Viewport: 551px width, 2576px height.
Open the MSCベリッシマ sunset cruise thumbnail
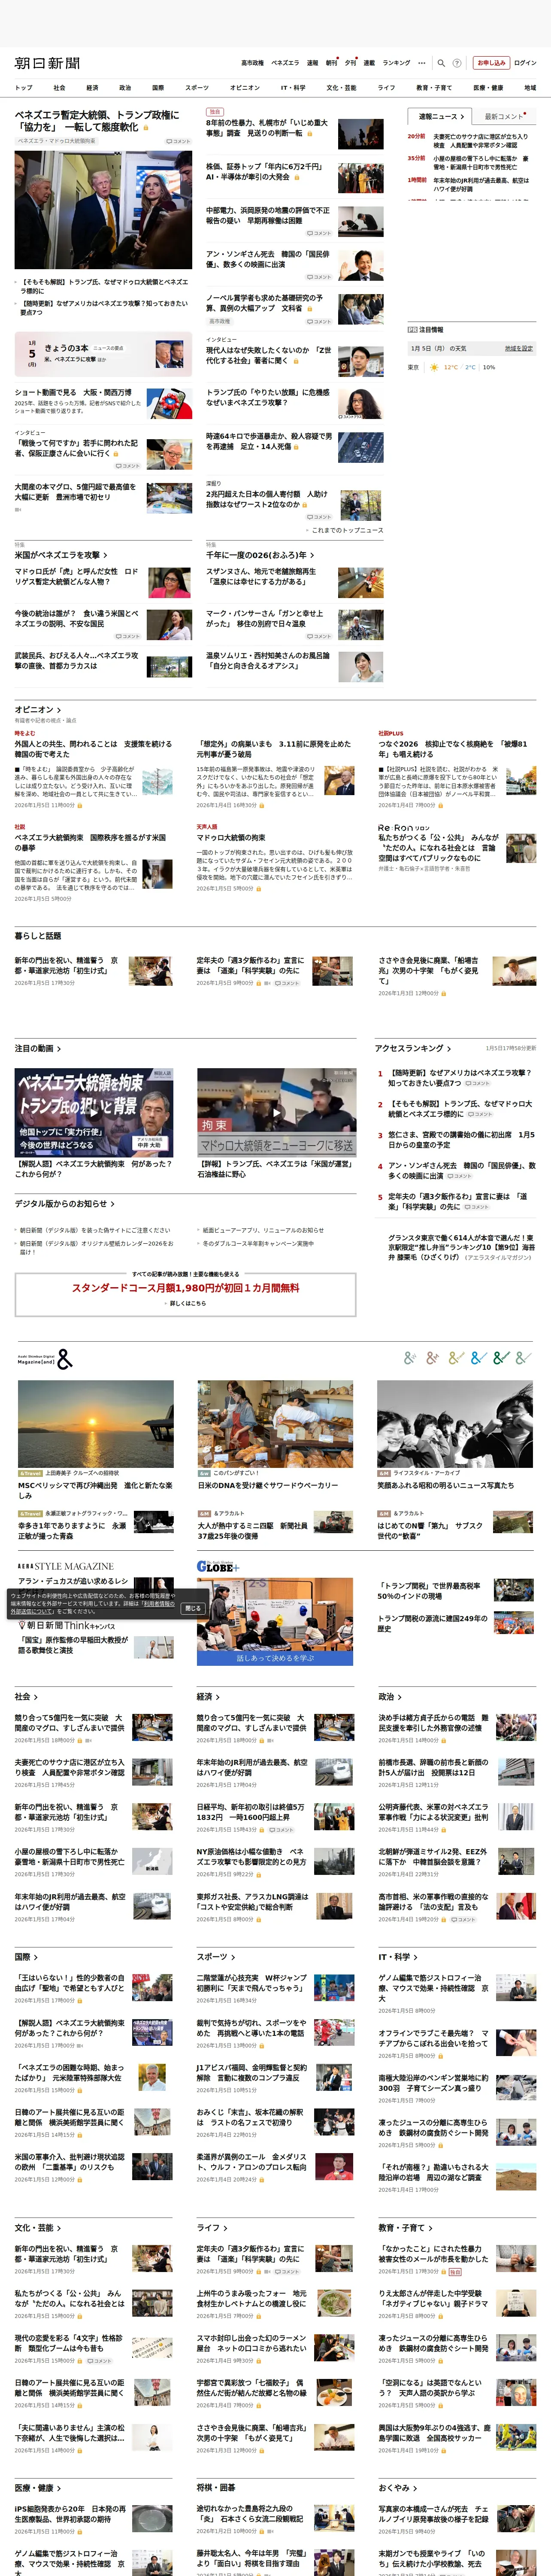[96, 1424]
